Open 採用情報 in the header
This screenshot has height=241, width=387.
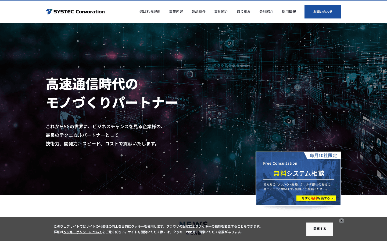[289, 12]
